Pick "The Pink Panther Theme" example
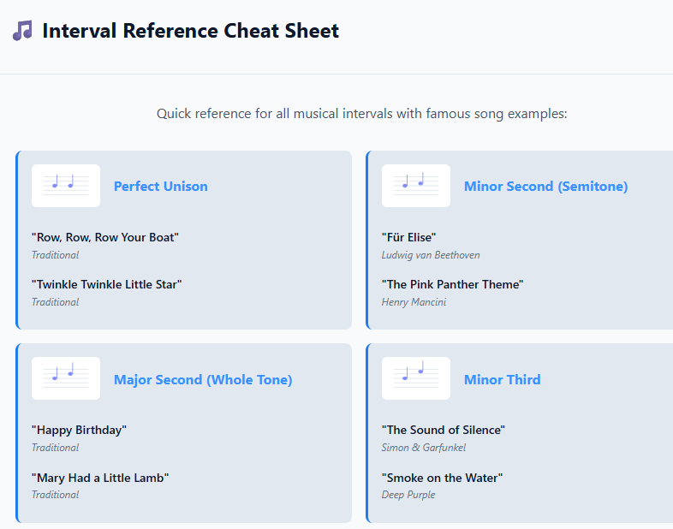Viewport: 673px width, 529px height. (x=452, y=284)
